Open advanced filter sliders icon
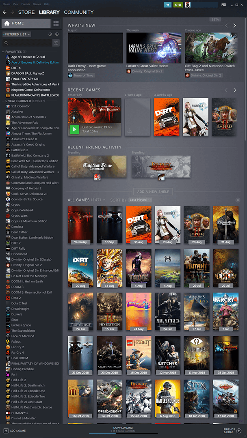This screenshot has height=438, width=247. point(56,43)
